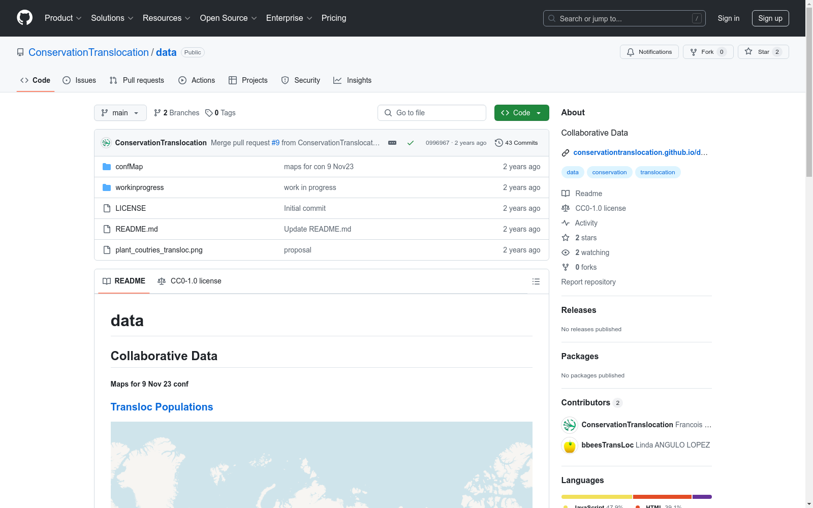Viewport: 813px width, 508px height.
Task: View the 0 Tags link
Action: tap(221, 113)
